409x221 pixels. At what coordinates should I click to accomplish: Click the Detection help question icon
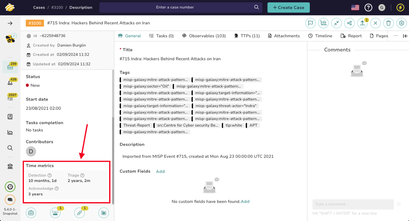pyautogui.click(x=50, y=175)
